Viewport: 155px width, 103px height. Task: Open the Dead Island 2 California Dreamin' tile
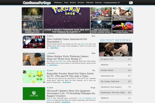(x=123, y=14)
